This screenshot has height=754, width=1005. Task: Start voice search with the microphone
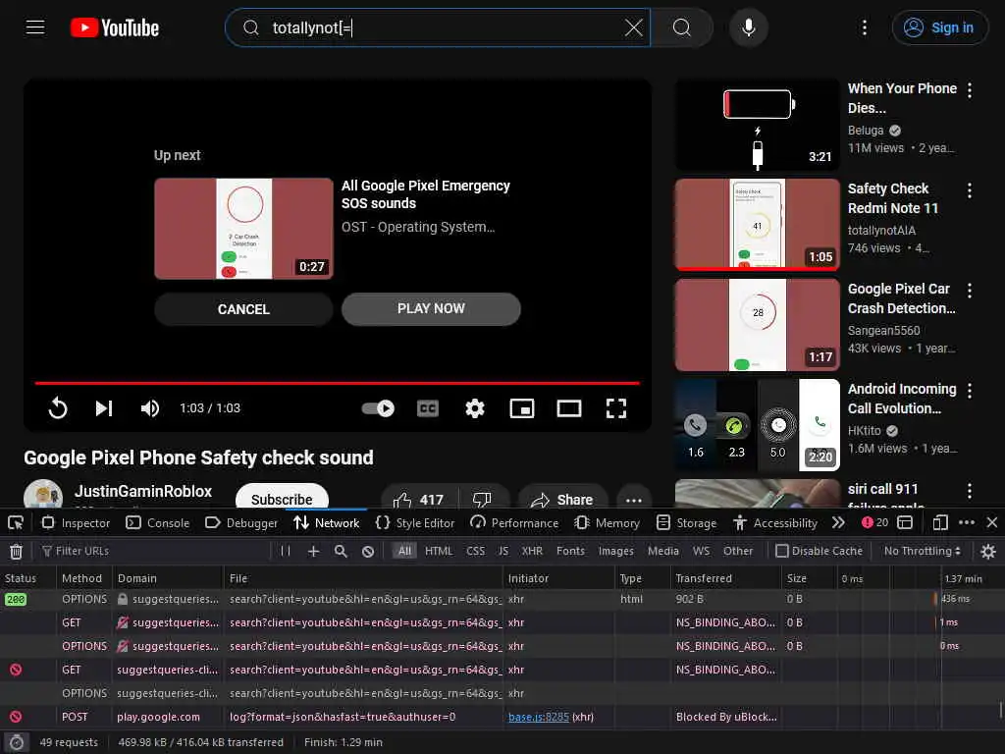pos(749,27)
